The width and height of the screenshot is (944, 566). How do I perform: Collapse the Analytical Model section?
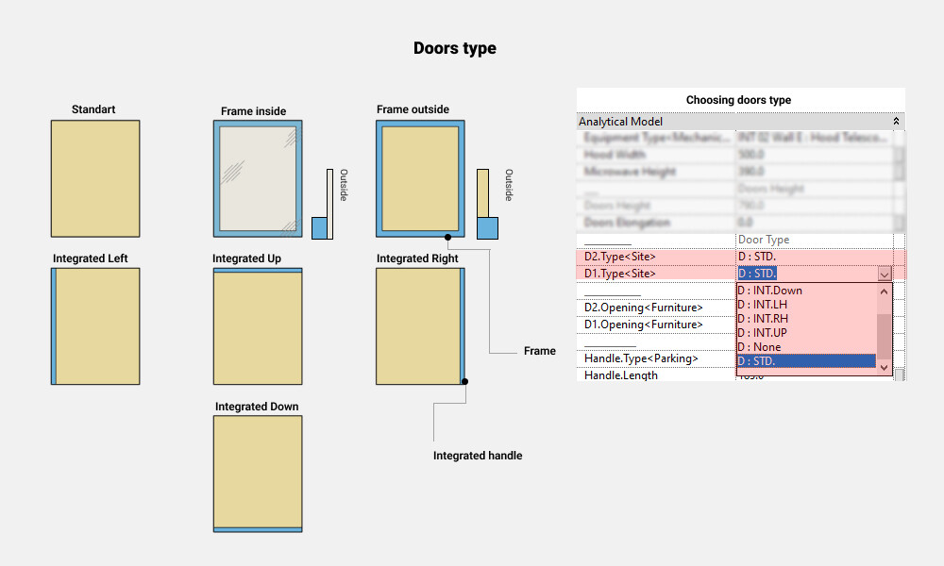click(x=896, y=122)
